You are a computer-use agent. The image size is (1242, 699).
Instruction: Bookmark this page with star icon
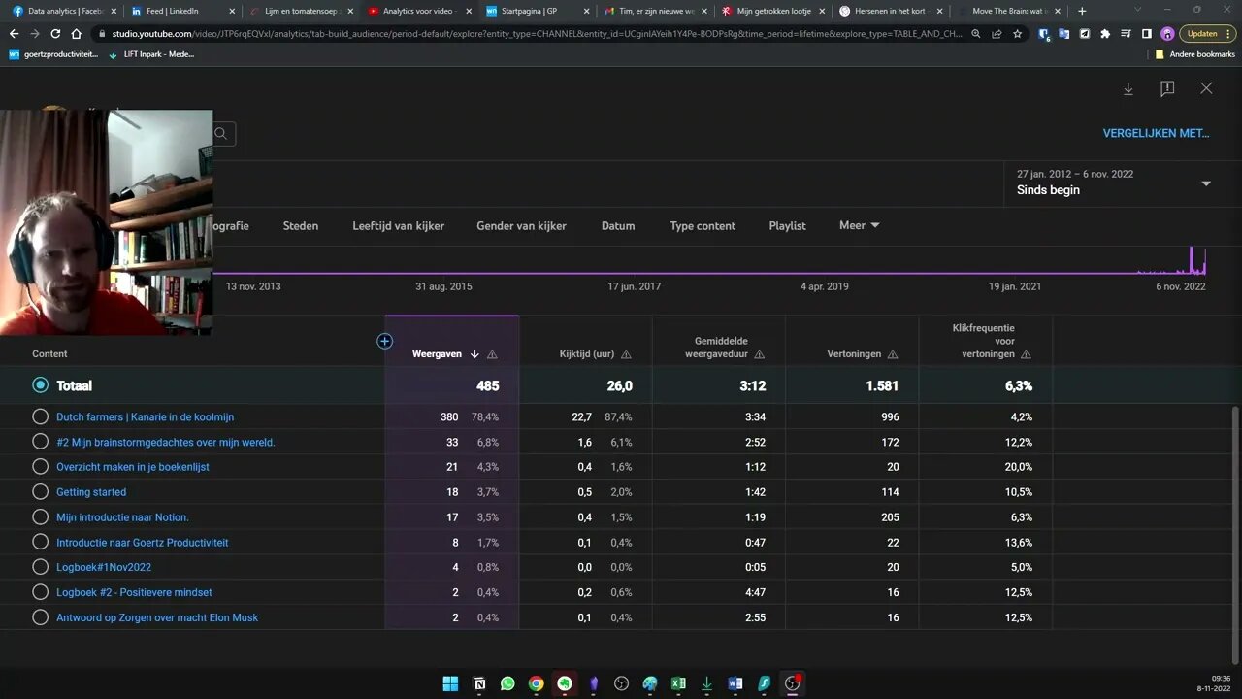tap(1017, 33)
